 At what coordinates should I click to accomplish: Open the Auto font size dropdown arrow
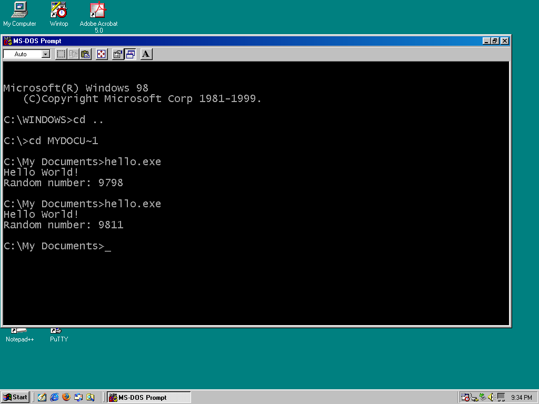(x=46, y=54)
